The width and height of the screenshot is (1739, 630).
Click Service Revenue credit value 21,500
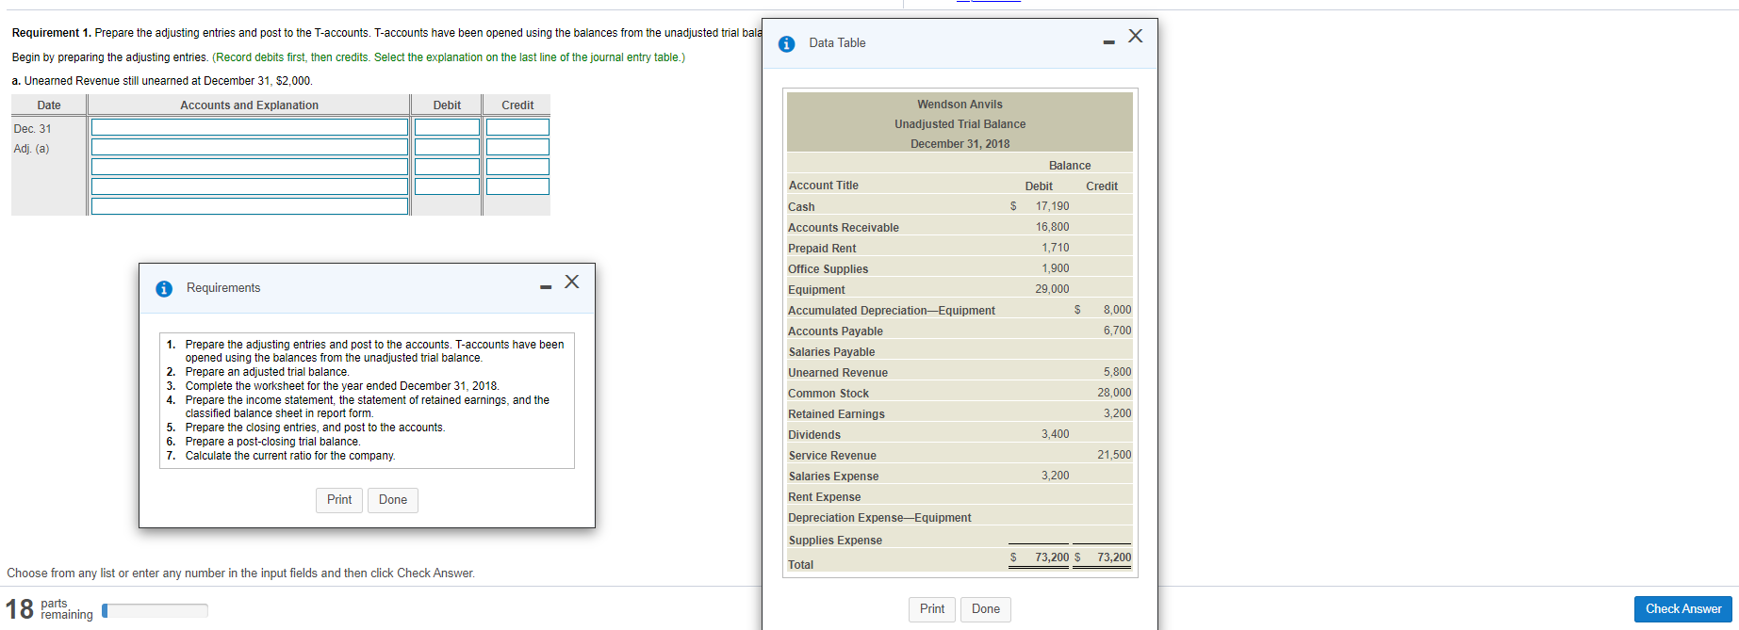1114,455
